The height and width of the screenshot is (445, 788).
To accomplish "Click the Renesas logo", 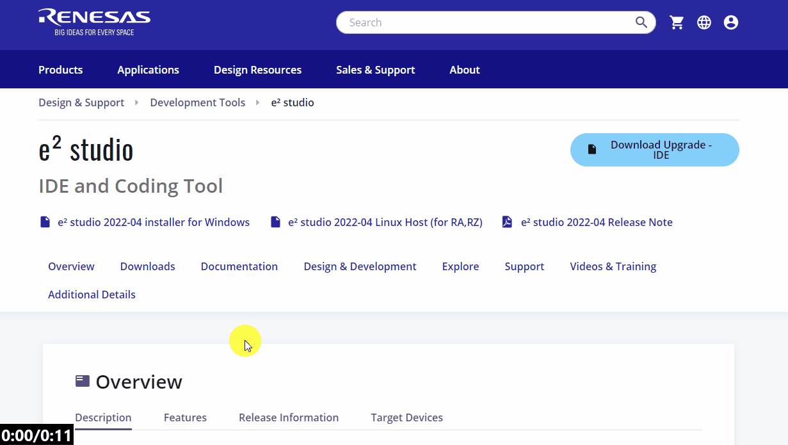I will tap(94, 21).
